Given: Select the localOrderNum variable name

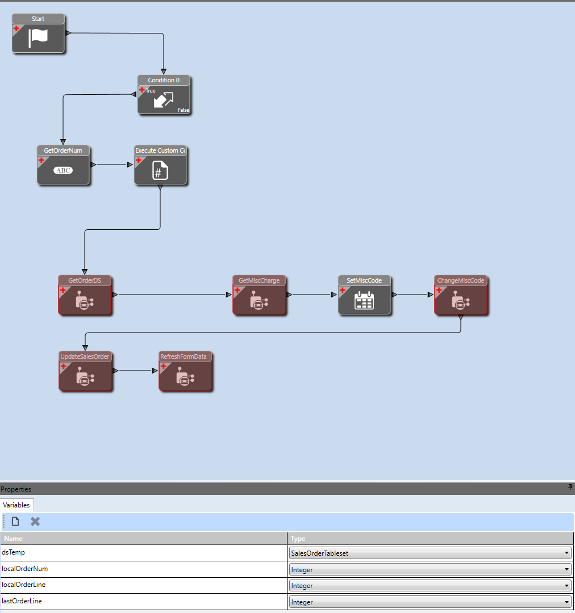Looking at the screenshot, I should tap(24, 569).
